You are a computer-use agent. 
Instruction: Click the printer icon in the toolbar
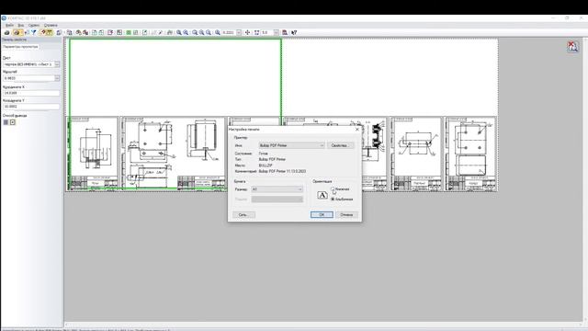(x=6, y=33)
